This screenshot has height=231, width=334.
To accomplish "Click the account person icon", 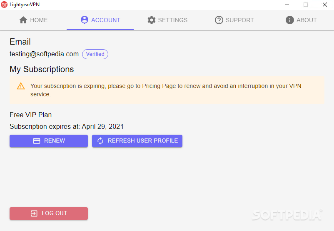I will (x=85, y=20).
